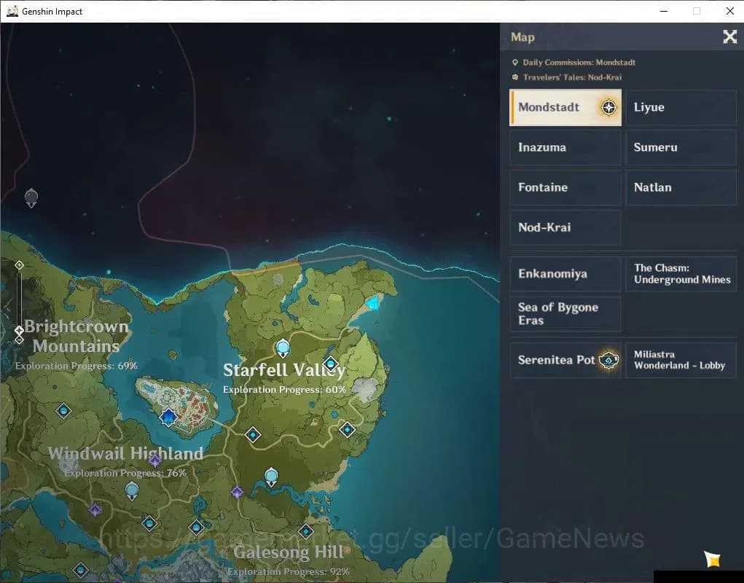The width and height of the screenshot is (744, 583).
Task: Click the Map panel title
Action: click(522, 37)
